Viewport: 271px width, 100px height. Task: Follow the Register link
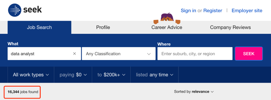pos(213,11)
